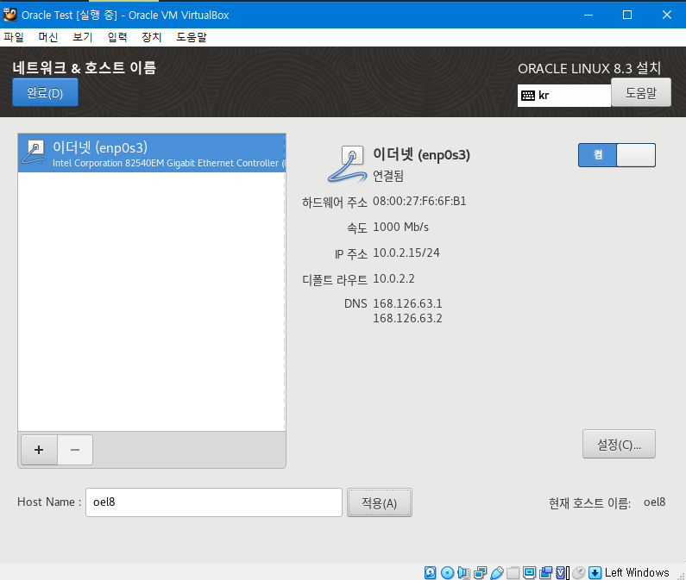Click the Left Windows host key label

tap(637, 572)
